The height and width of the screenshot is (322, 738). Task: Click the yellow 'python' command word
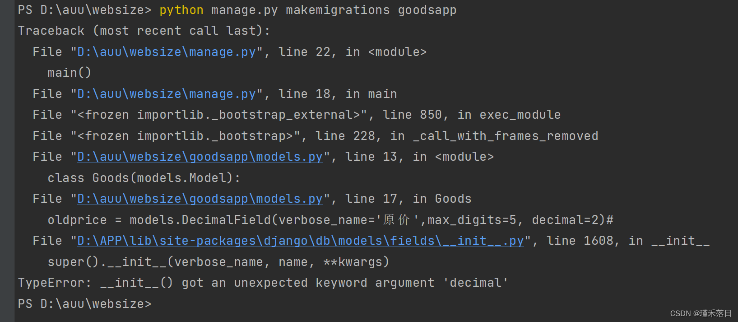181,10
